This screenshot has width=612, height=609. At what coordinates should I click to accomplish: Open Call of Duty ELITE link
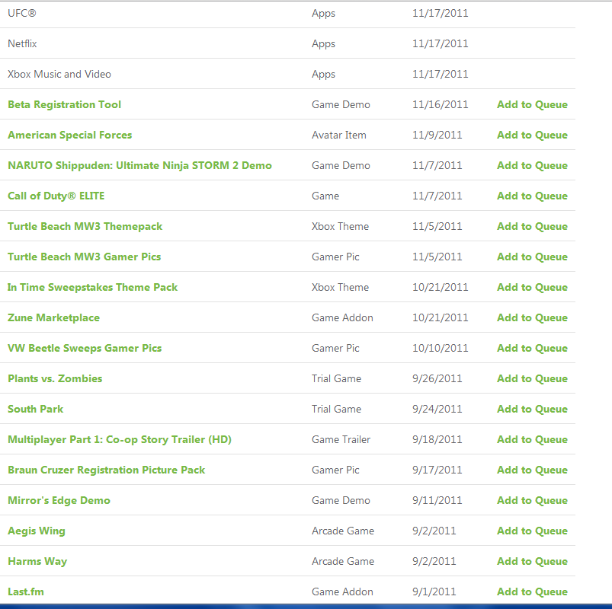pos(56,196)
